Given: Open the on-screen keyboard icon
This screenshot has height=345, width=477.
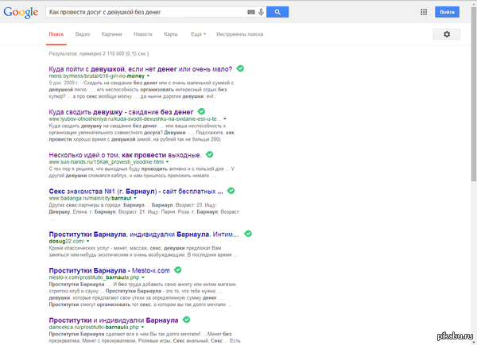Looking at the screenshot, I should coord(251,12).
